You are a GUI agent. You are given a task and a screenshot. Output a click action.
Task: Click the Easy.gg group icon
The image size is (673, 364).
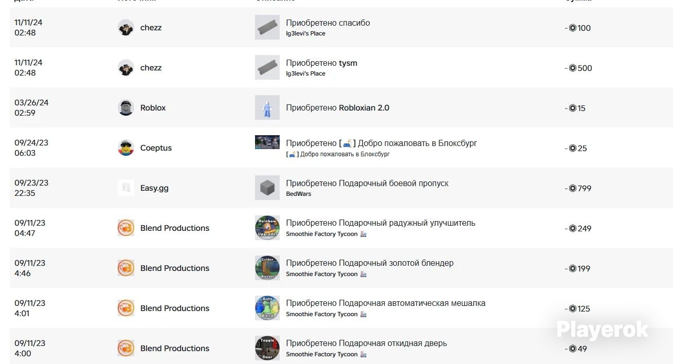coord(126,188)
